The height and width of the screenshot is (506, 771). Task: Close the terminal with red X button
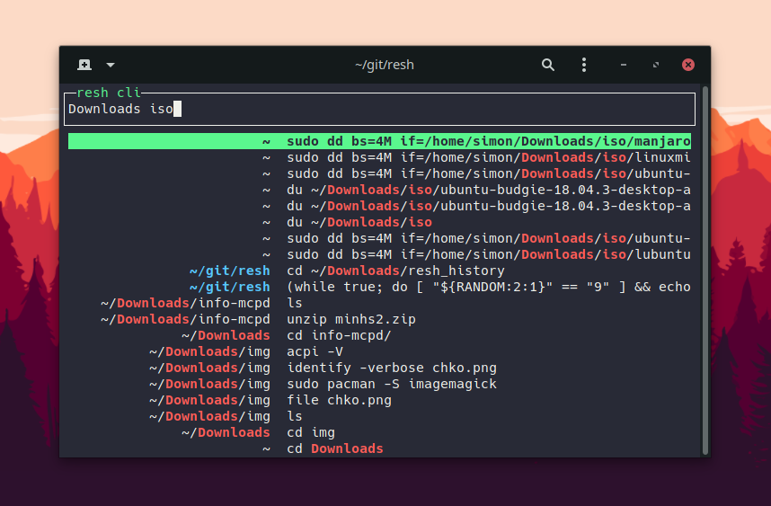point(688,65)
